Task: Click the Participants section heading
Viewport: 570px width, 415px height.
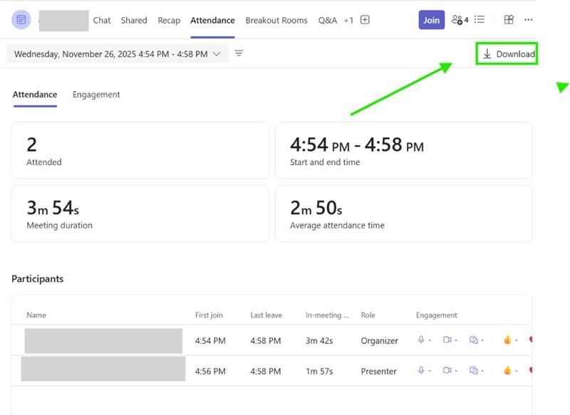Action: tap(38, 278)
